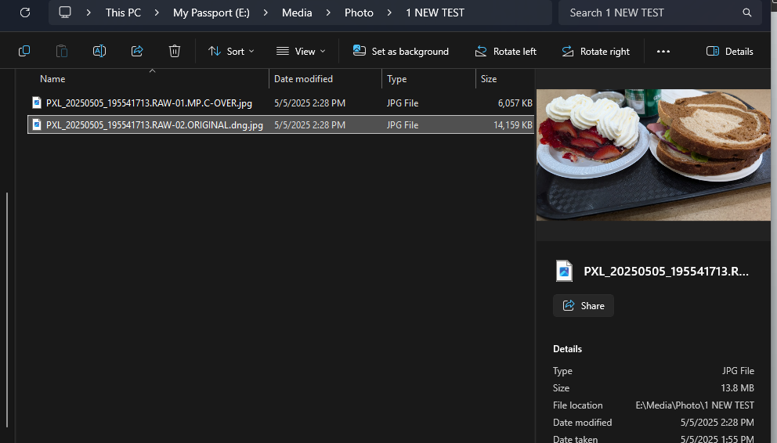Sort by Name column header

point(52,79)
